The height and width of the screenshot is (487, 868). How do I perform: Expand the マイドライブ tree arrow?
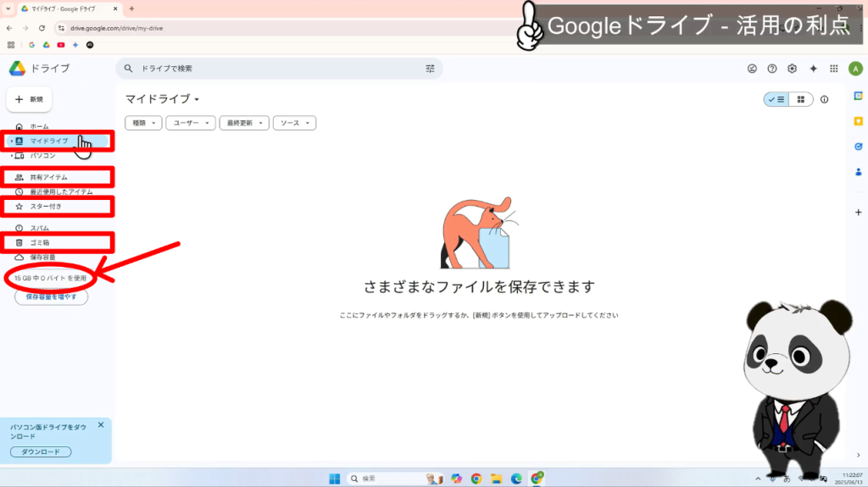click(11, 141)
